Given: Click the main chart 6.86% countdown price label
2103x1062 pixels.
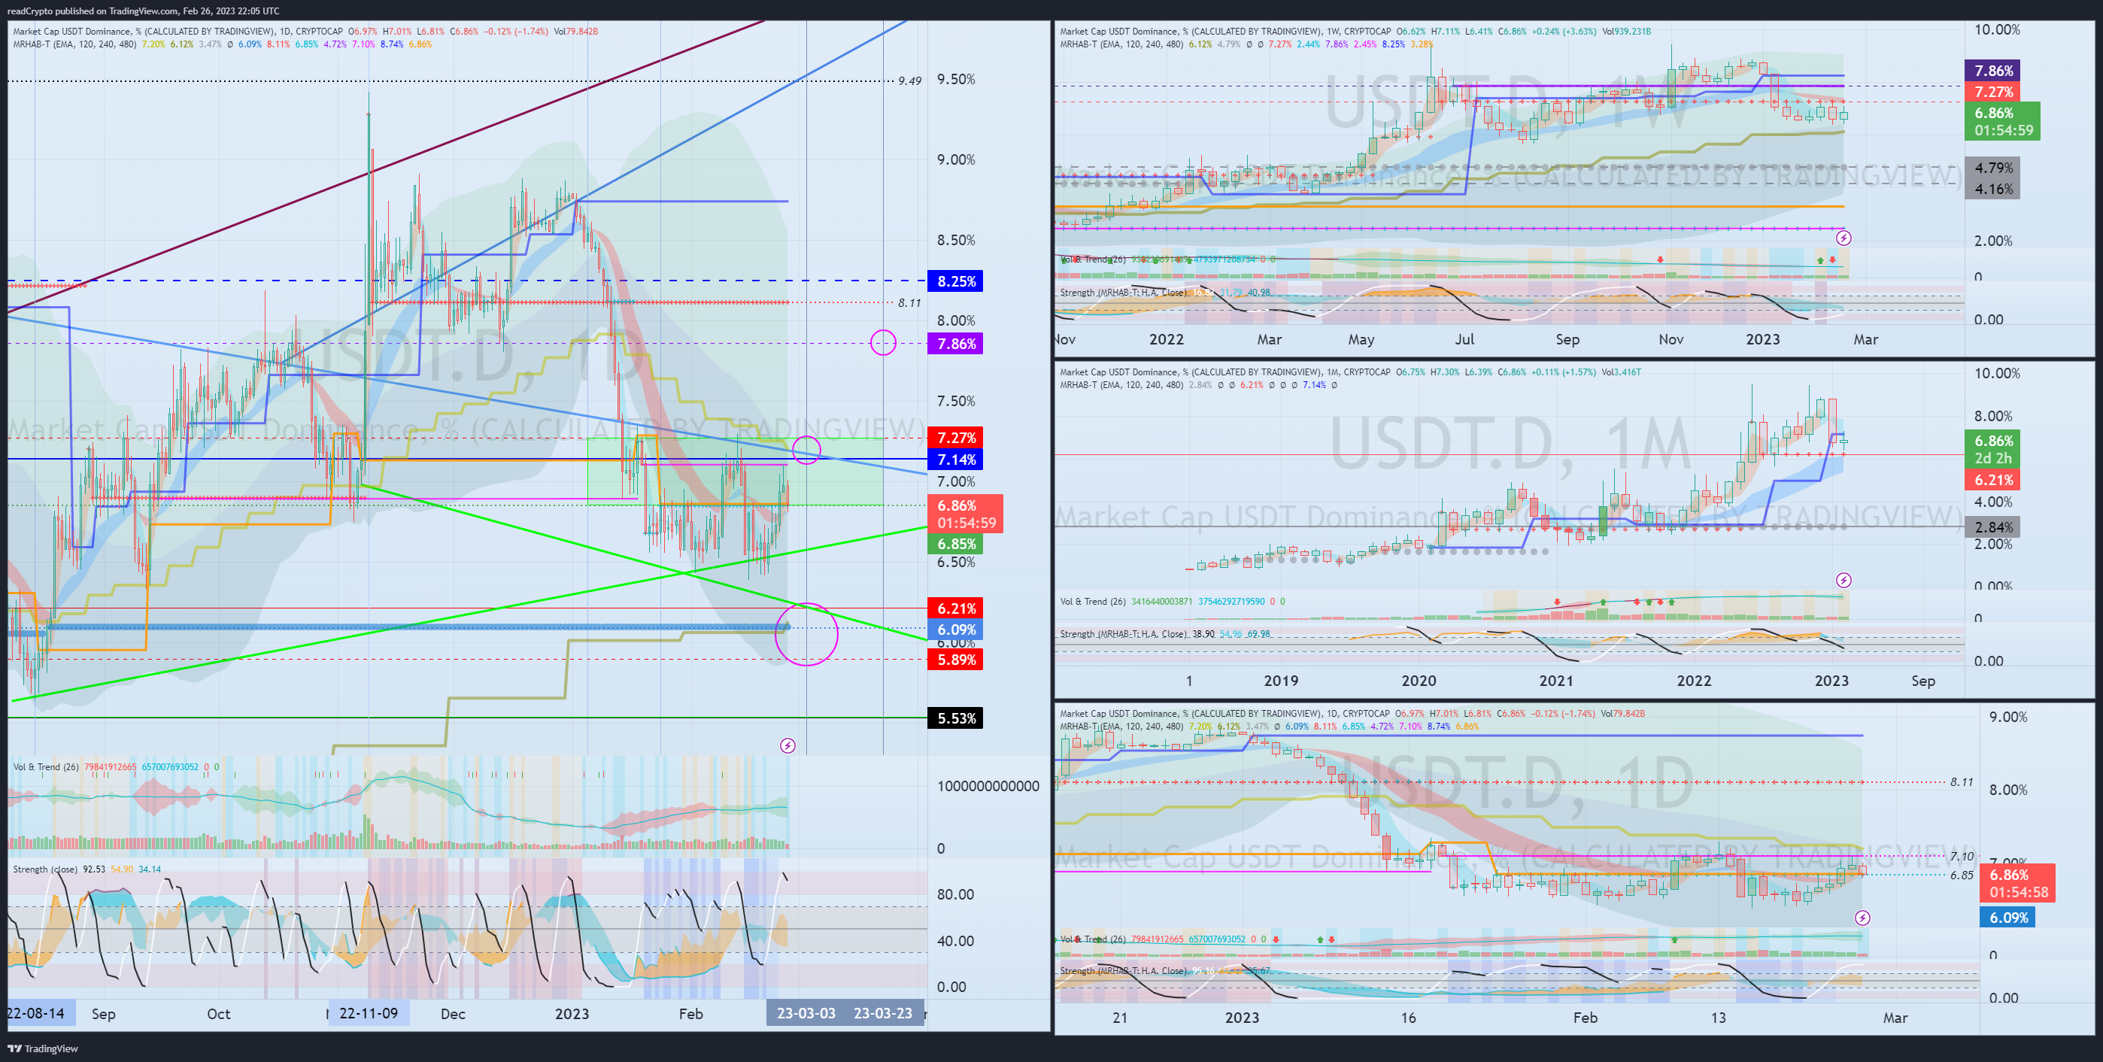Looking at the screenshot, I should [966, 514].
